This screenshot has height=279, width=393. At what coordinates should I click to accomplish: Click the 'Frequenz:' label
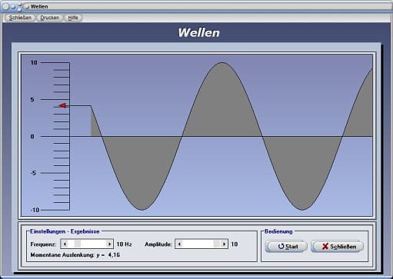(x=43, y=244)
